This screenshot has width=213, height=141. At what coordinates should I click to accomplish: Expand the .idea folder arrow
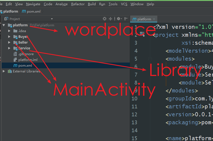(9, 31)
